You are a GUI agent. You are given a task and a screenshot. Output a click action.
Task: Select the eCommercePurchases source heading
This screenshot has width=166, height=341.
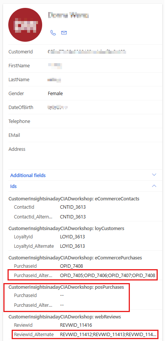pos(75,258)
